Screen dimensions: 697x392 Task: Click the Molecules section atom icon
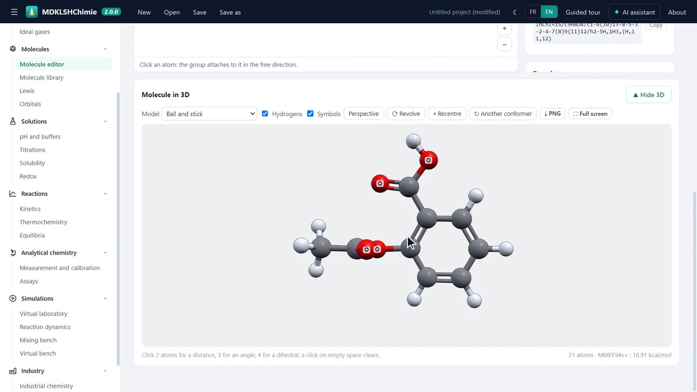tap(13, 49)
